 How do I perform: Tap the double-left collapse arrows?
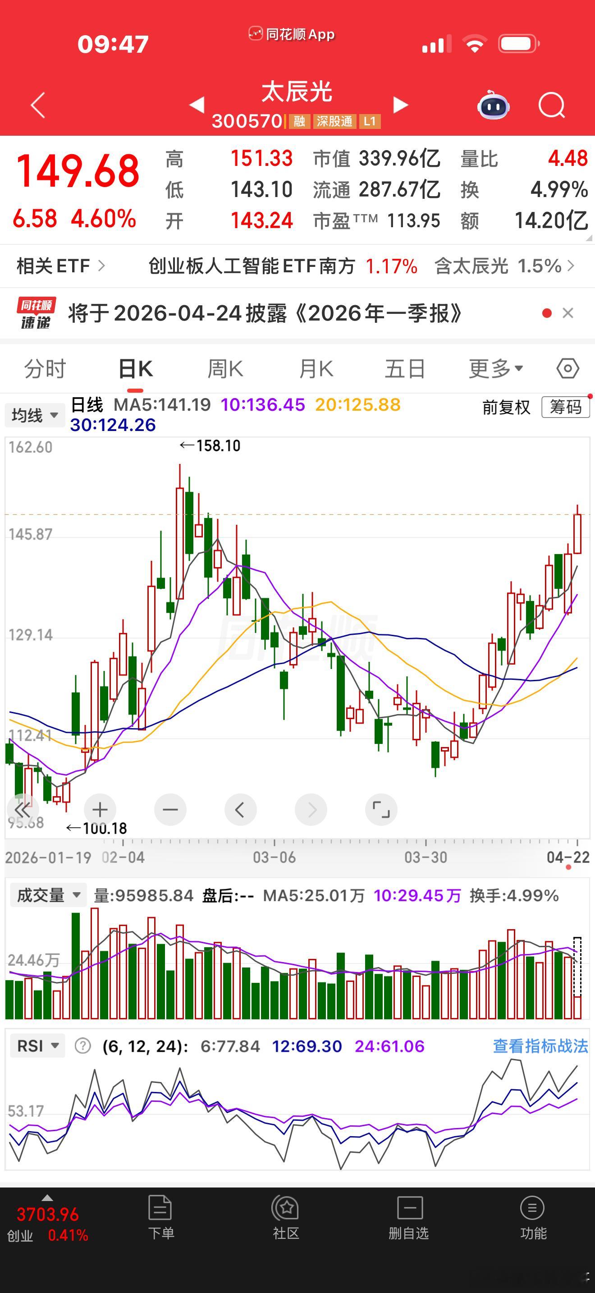(23, 810)
